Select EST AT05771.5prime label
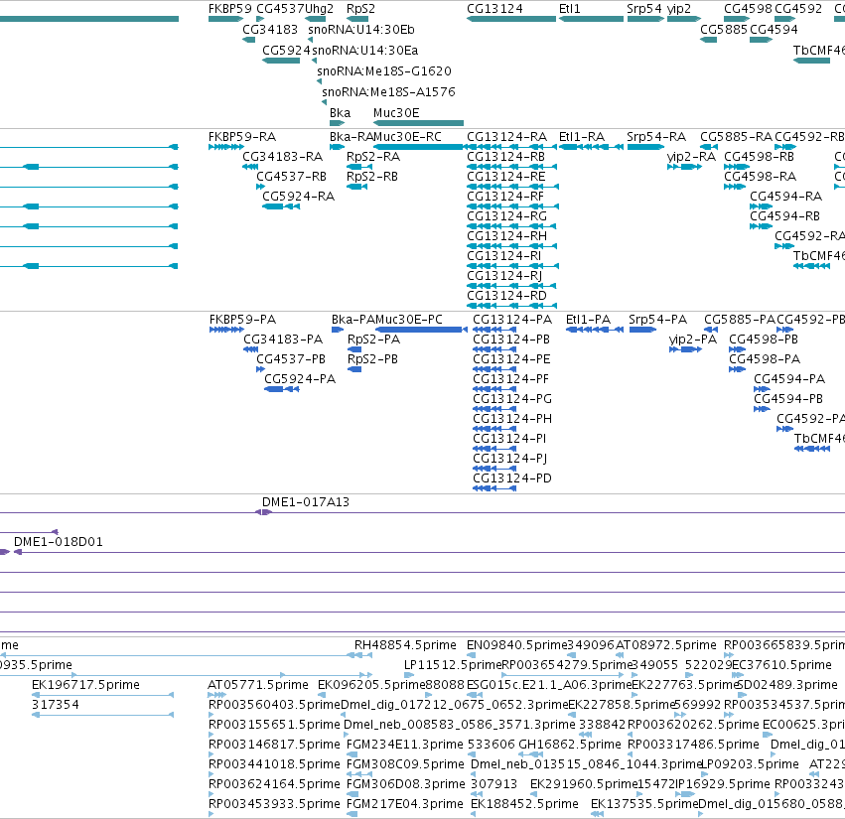Viewport: 845px width, 819px height. (x=258, y=685)
